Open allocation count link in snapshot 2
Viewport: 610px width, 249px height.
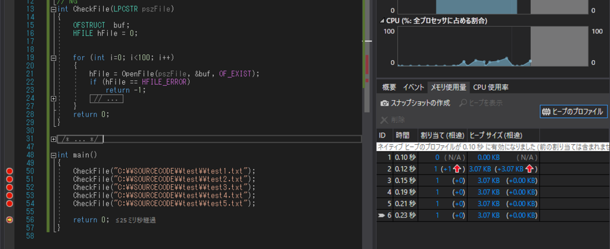coord(437,169)
